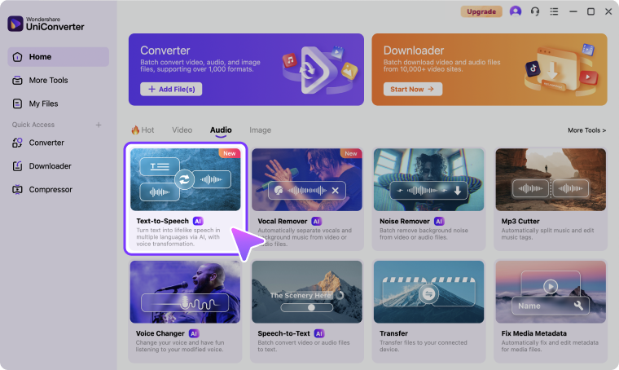Click the Downloader banner heading
Screen dimensions: 619x370
[414, 51]
